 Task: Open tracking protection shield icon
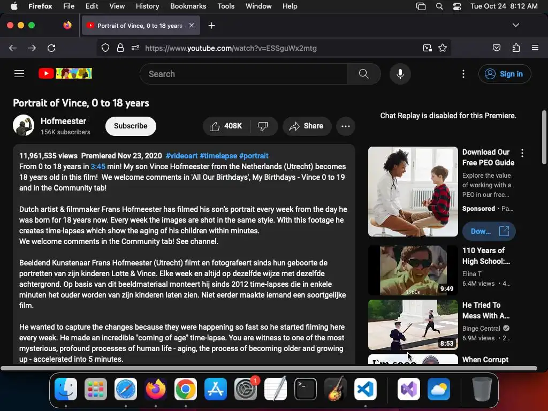(105, 48)
